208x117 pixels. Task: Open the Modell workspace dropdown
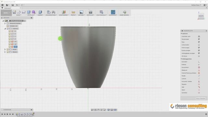coord(6,13)
